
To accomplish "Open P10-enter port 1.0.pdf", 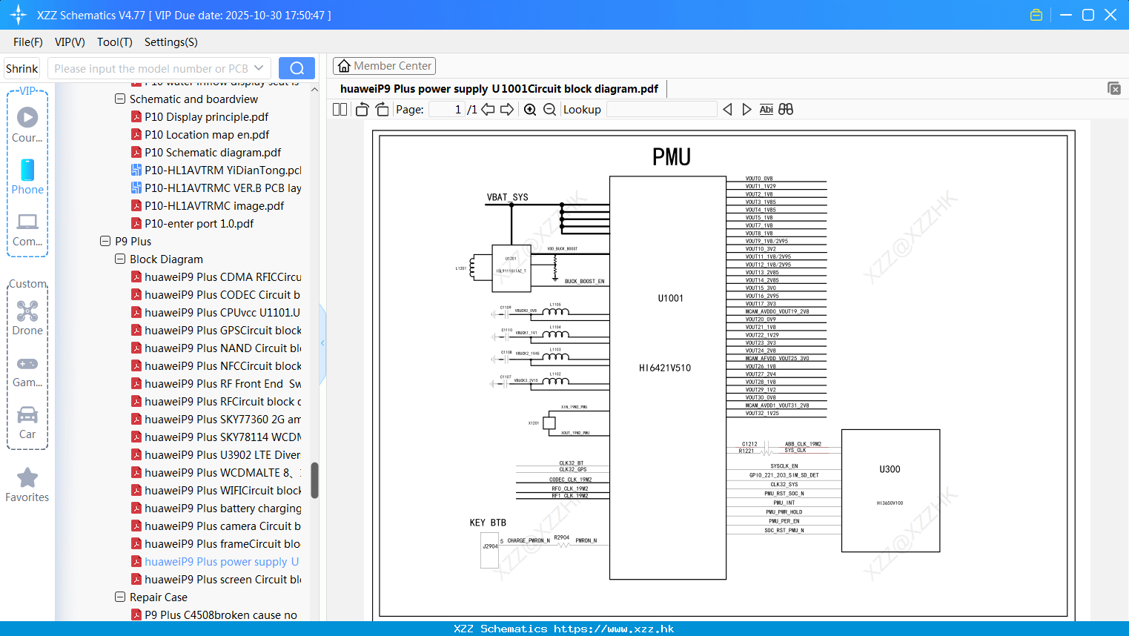I will [192, 223].
